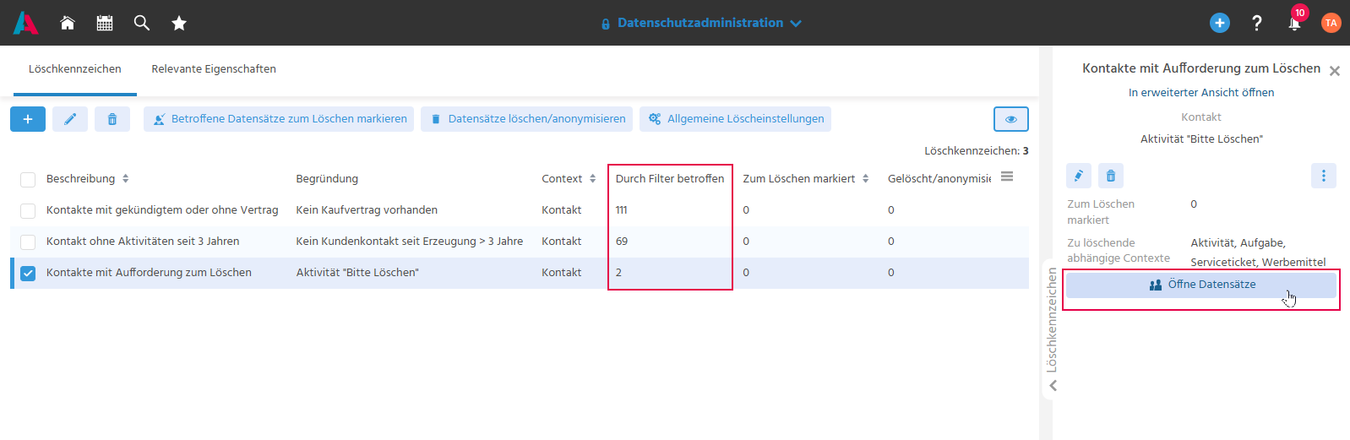This screenshot has width=1350, height=440.
Task: Open the home page icon
Action: click(68, 23)
